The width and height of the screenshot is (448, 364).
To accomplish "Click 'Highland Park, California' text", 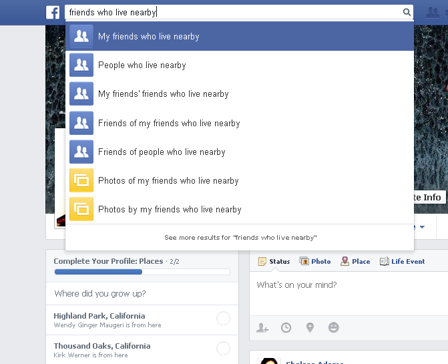I will pyautogui.click(x=99, y=316).
